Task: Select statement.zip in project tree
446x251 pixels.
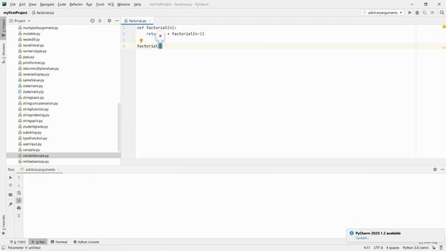Action: [x=63, y=91]
